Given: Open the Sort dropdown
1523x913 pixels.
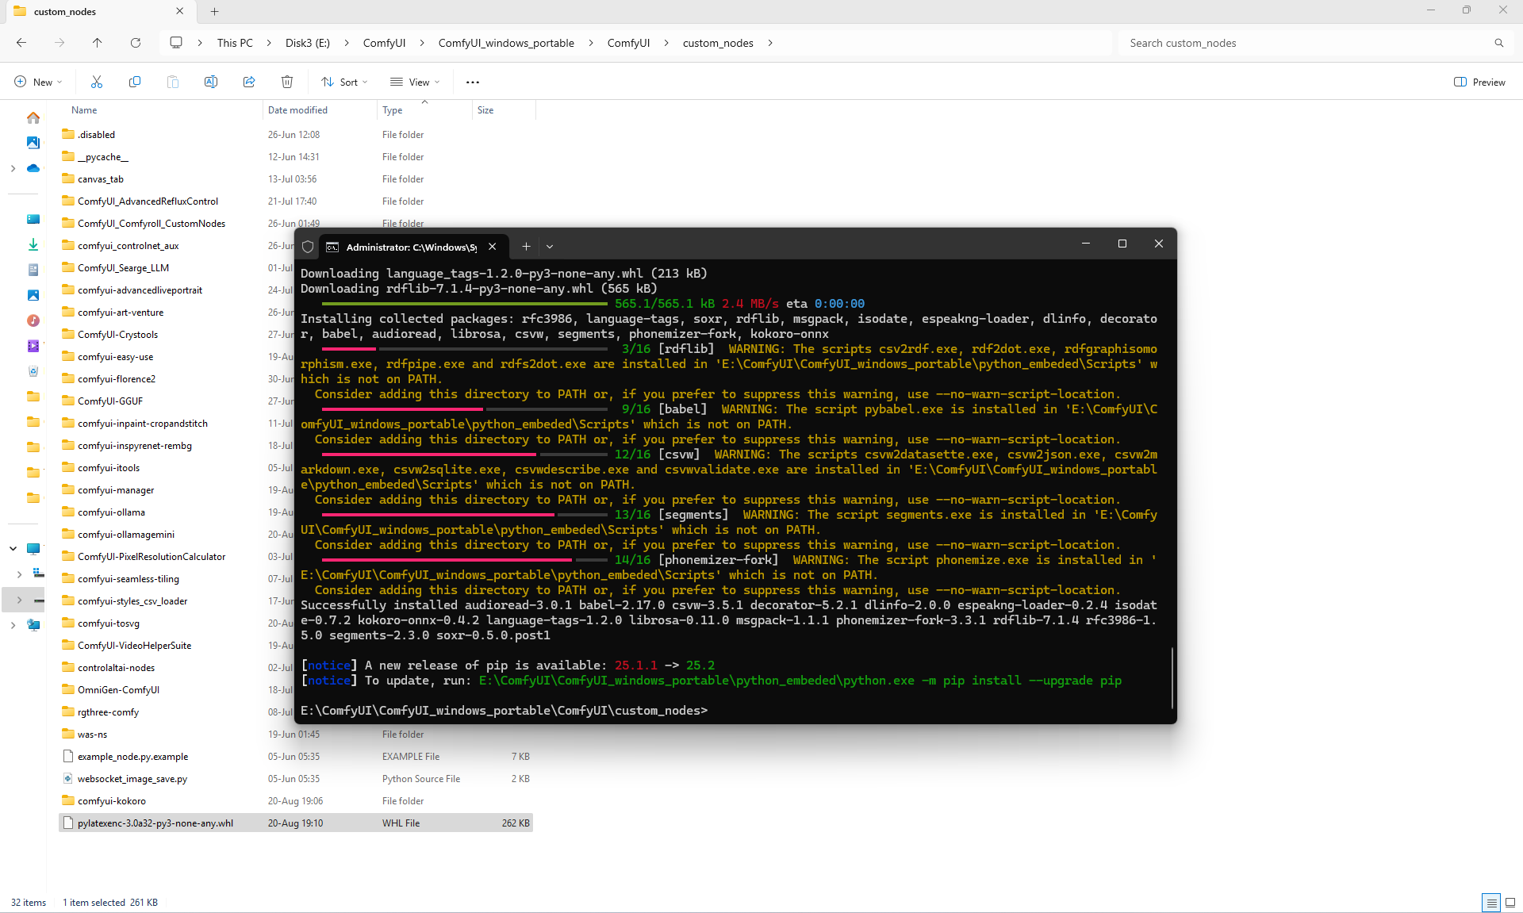Looking at the screenshot, I should 344,82.
